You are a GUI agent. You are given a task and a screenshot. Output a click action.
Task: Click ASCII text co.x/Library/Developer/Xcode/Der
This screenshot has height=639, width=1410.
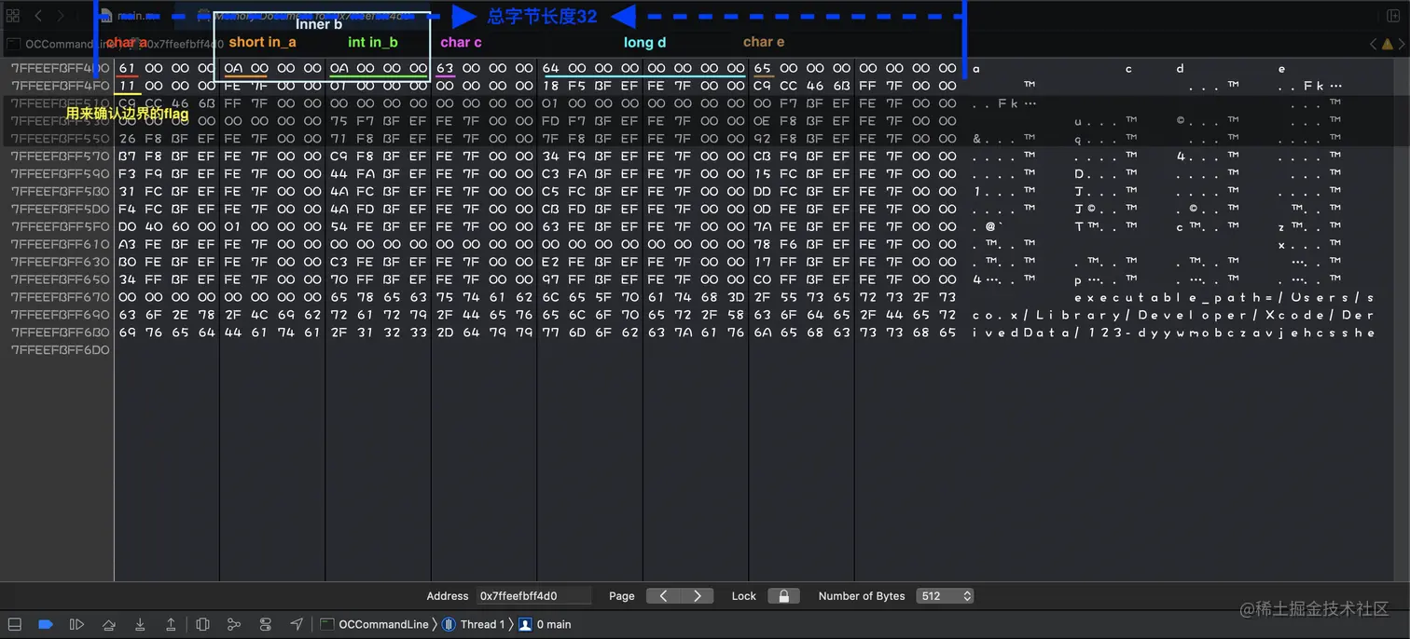pos(1173,315)
